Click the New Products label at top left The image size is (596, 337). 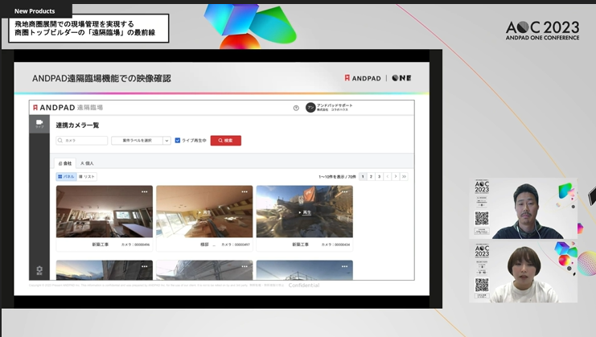coord(35,11)
